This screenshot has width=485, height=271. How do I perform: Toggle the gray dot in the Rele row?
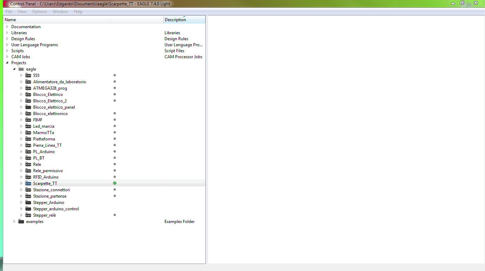pos(115,164)
